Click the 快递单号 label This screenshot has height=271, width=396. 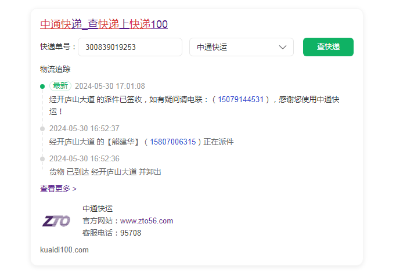pyautogui.click(x=57, y=46)
